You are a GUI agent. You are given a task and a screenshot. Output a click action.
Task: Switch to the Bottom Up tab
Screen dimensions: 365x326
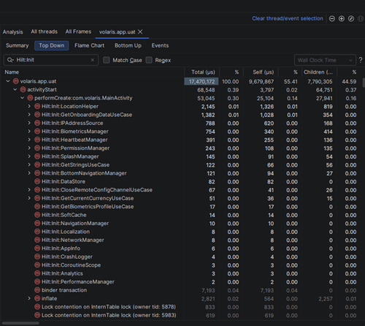click(x=128, y=45)
